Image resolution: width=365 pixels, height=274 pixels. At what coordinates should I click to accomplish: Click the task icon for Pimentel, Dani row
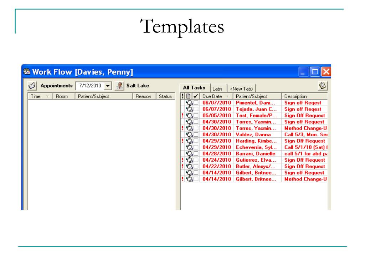[x=189, y=103]
